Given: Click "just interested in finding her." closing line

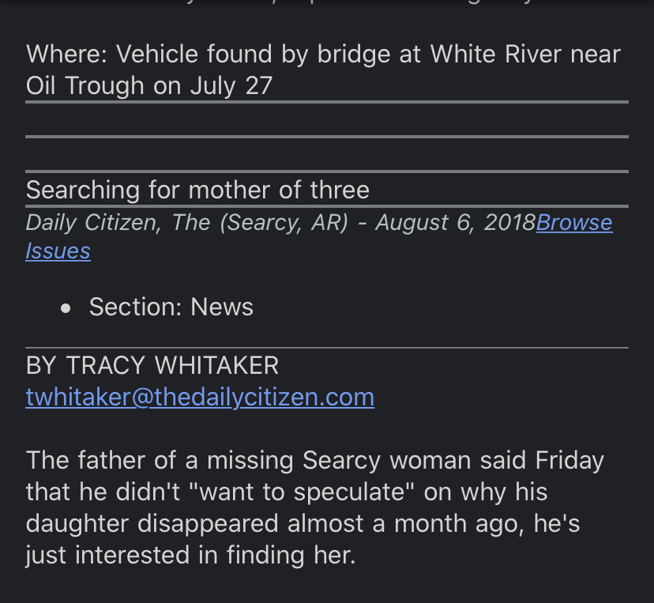Looking at the screenshot, I should 190,555.
